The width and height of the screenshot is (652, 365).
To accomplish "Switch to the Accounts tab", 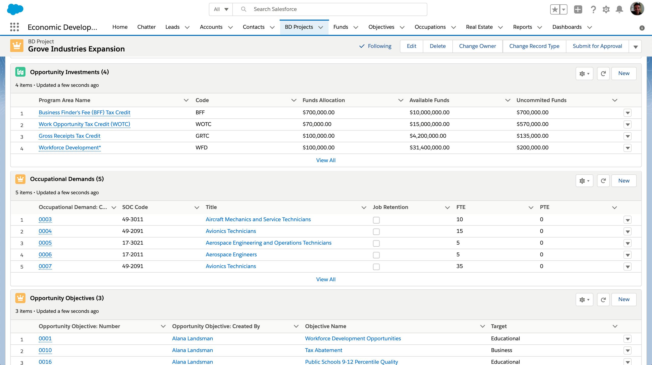I will pos(211,27).
